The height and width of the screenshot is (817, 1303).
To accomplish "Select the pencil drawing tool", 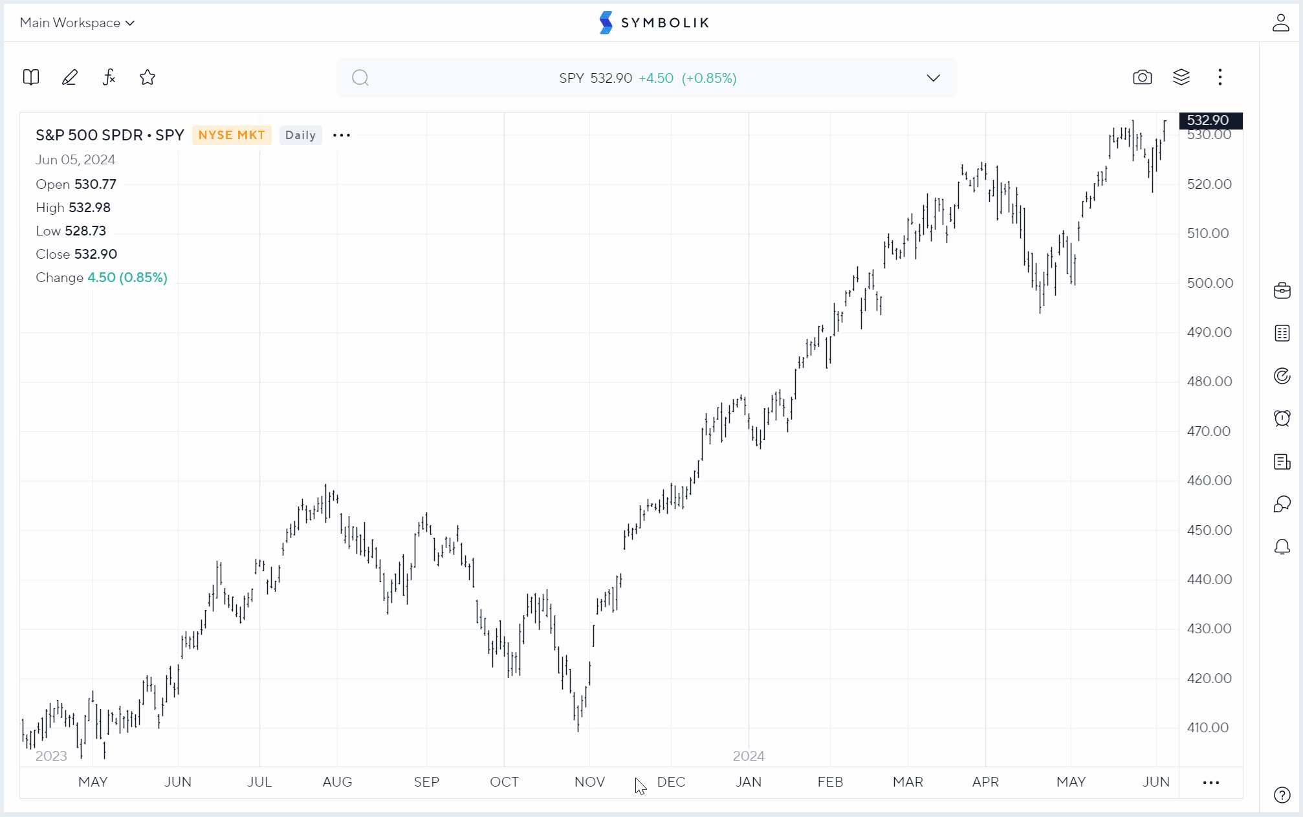I will (x=70, y=78).
